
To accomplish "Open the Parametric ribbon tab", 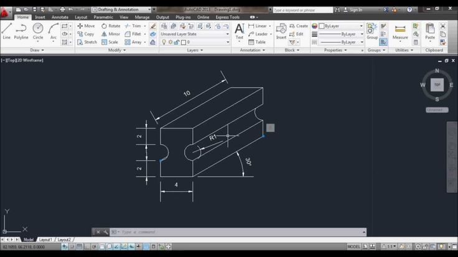I will [x=103, y=17].
